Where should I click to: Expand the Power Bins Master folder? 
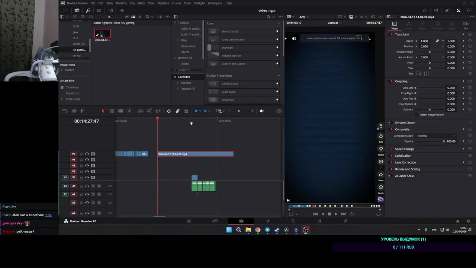[x=62, y=70]
